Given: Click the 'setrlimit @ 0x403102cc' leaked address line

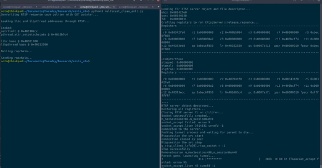Looking at the screenshot, I should [20, 31].
